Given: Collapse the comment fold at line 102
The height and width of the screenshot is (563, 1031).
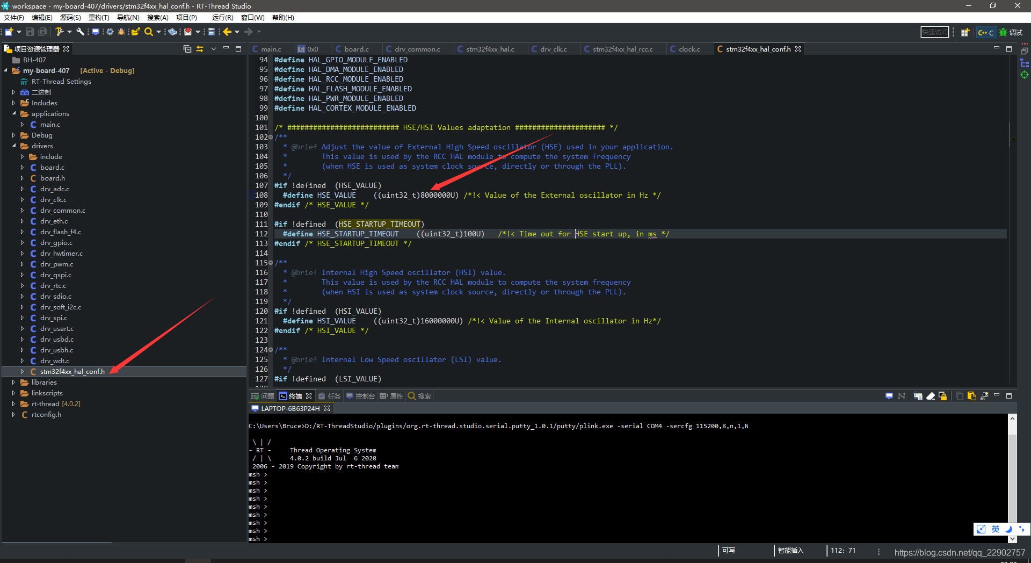Looking at the screenshot, I should tap(271, 137).
